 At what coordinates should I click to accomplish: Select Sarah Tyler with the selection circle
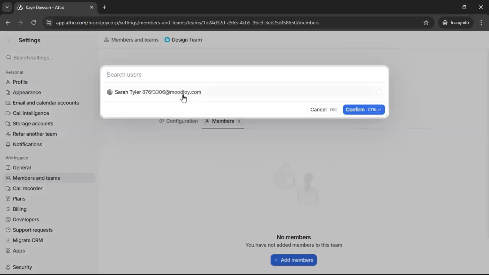coord(379,92)
